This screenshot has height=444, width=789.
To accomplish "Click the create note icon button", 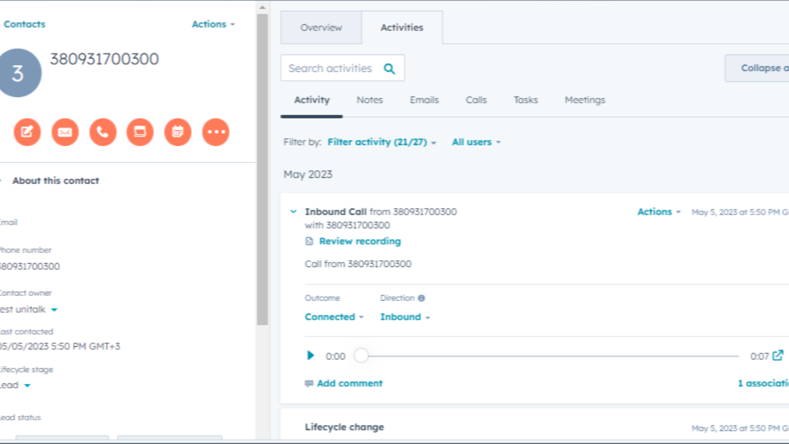I will (x=27, y=132).
